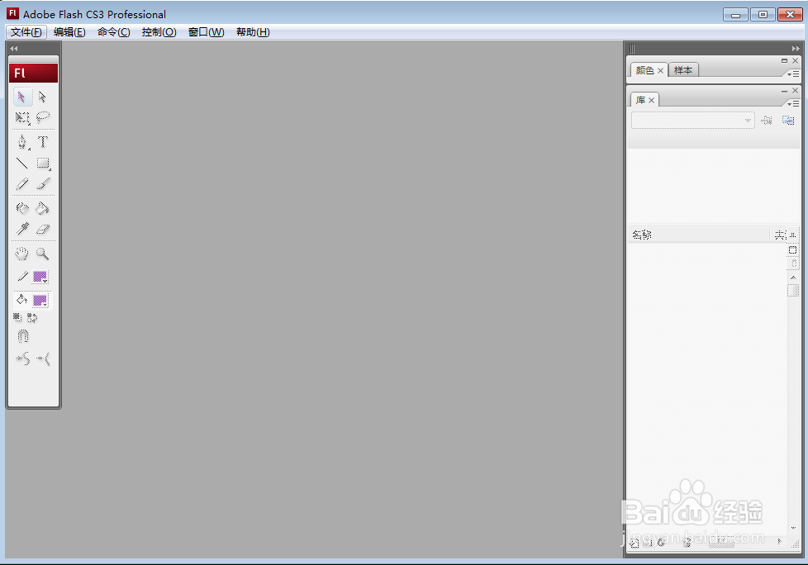Open the 控制(O) menu

click(159, 32)
